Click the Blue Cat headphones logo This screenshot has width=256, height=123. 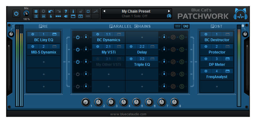pyautogui.click(x=240, y=14)
